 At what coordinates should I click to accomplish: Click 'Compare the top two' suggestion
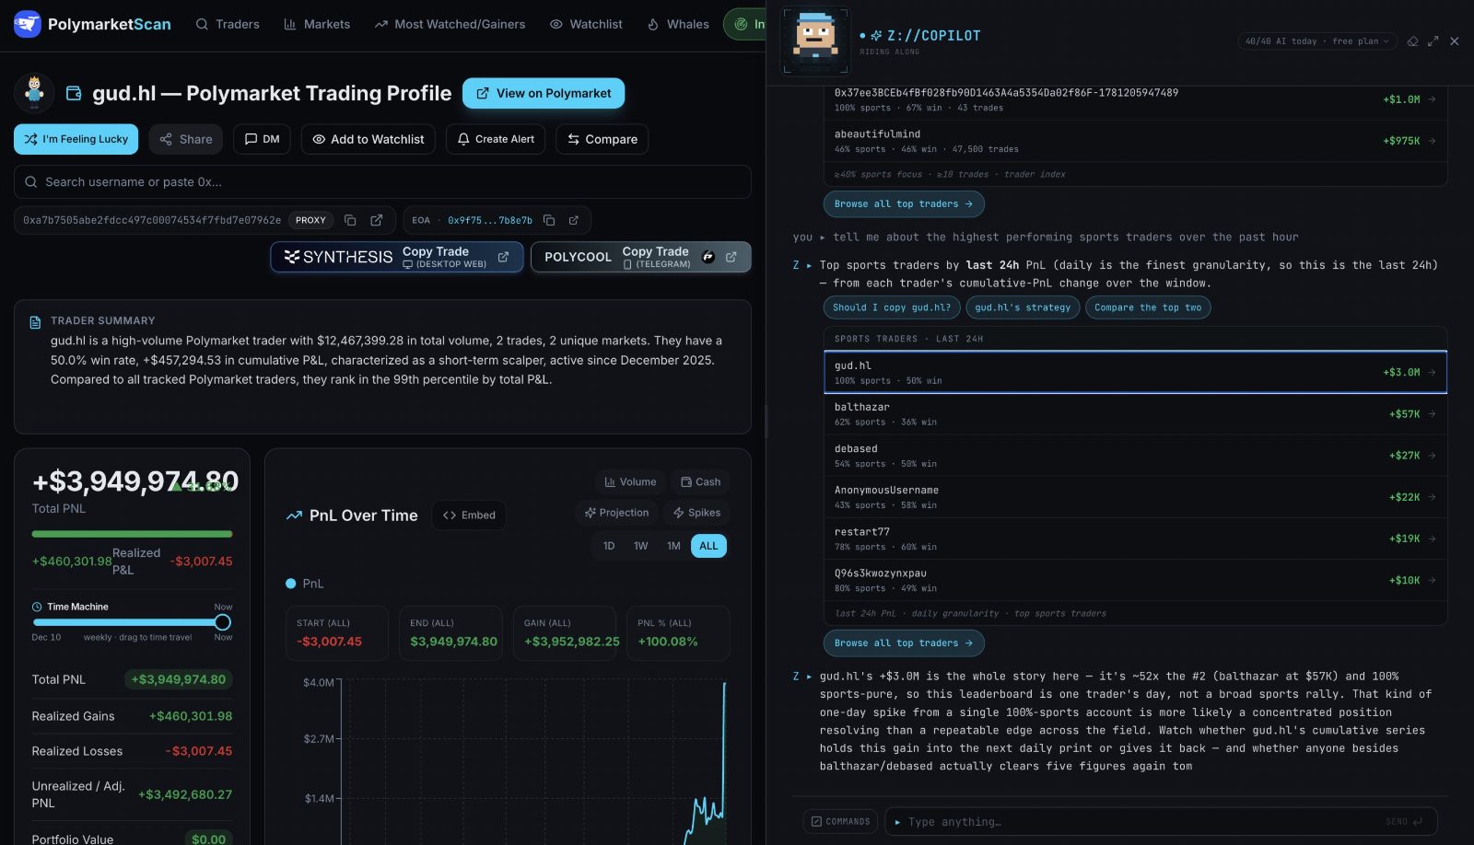[1148, 307]
